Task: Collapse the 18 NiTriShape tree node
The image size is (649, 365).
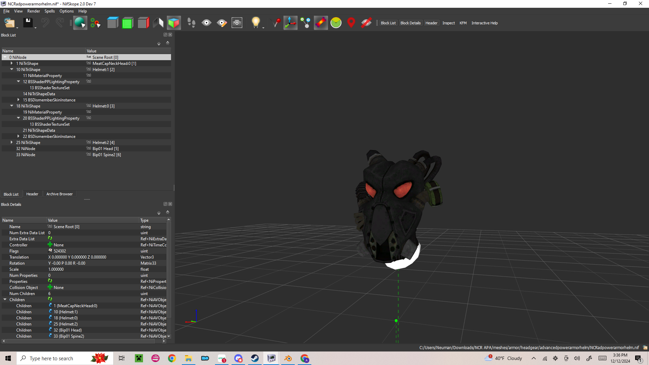Action: (12, 106)
